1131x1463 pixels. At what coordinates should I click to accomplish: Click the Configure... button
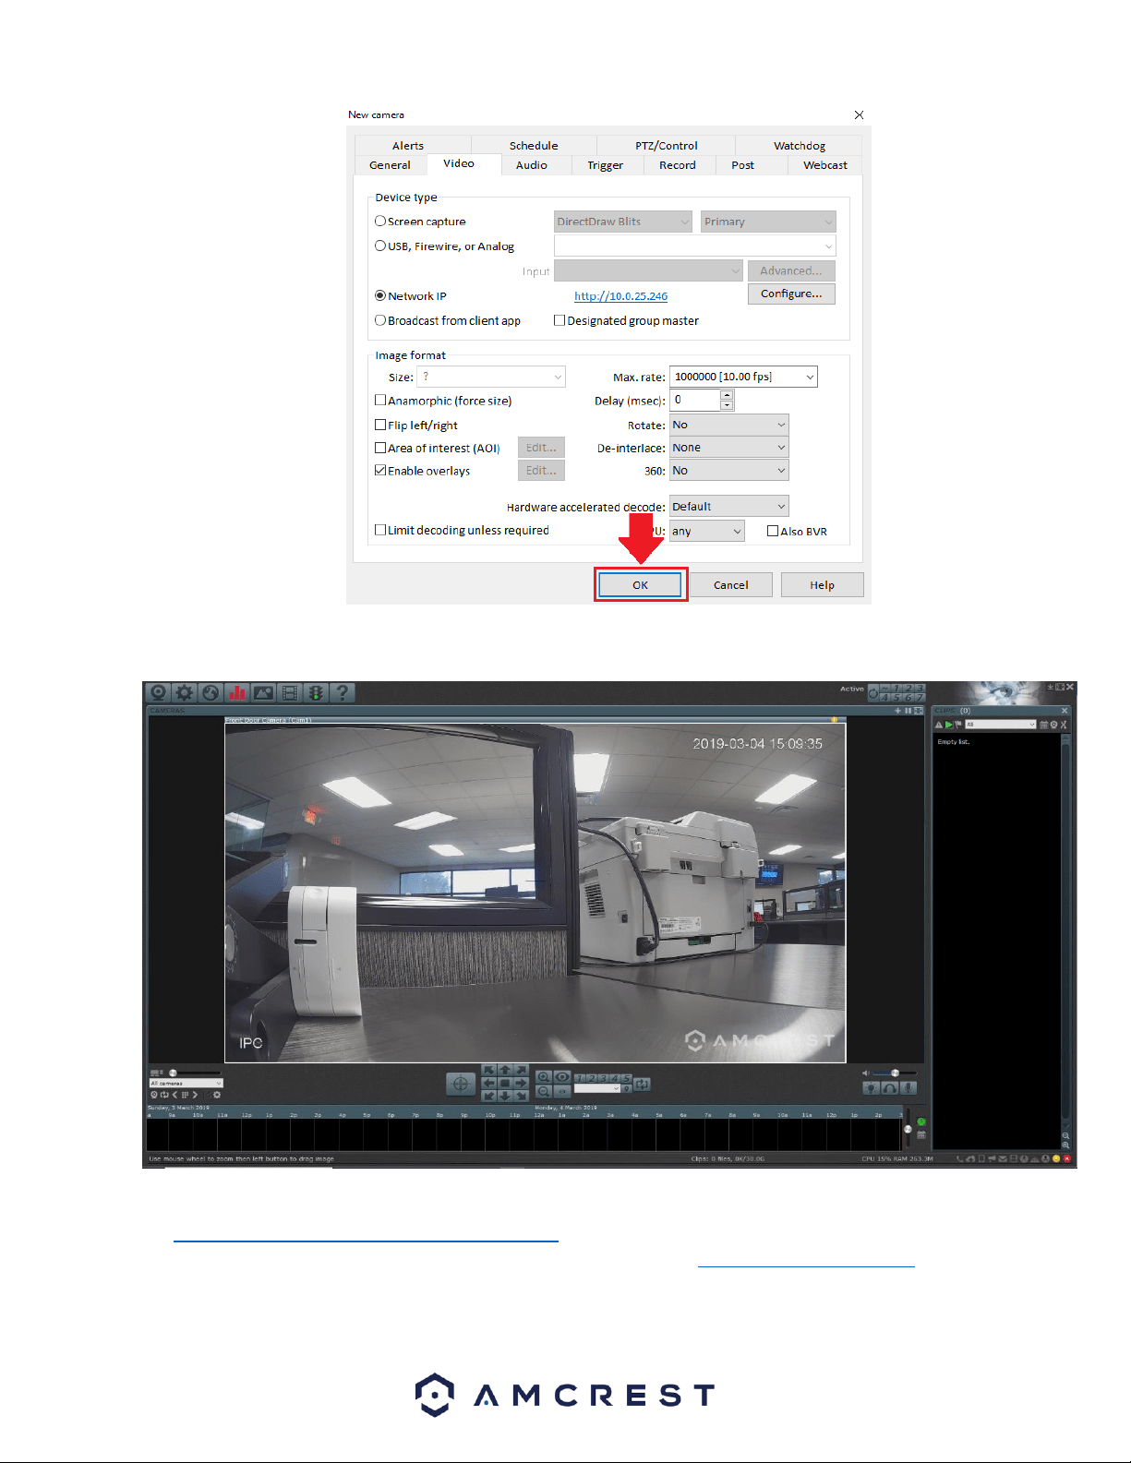click(x=791, y=294)
